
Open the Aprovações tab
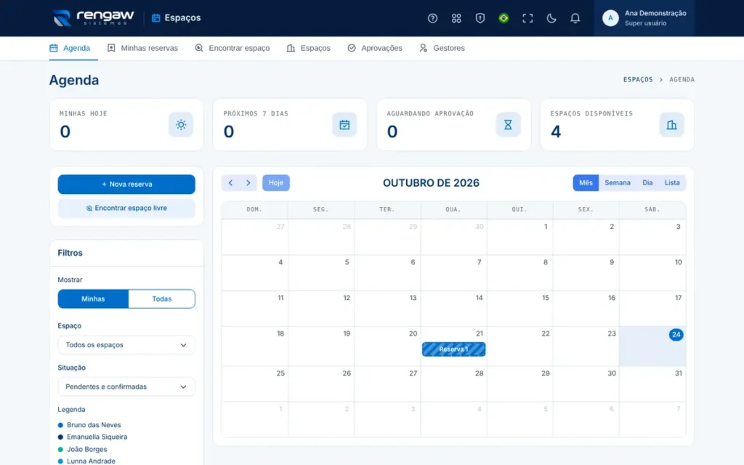375,48
